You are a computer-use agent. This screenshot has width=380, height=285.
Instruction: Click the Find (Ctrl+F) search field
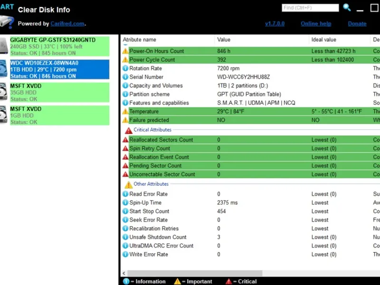310,8
